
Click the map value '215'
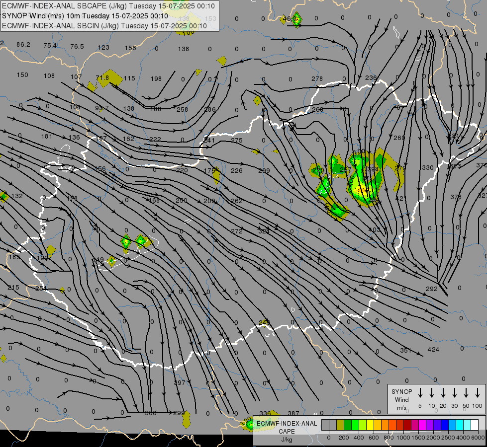13,288
